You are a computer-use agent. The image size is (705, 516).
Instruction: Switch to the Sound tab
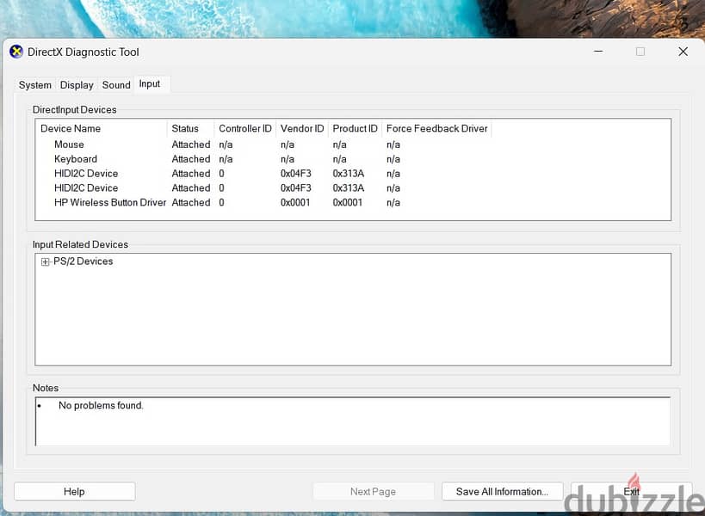point(116,85)
